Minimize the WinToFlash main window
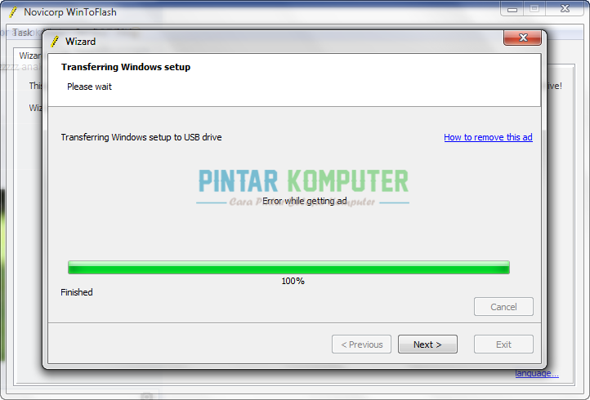Viewport: 590px width, 400px height. point(512,9)
